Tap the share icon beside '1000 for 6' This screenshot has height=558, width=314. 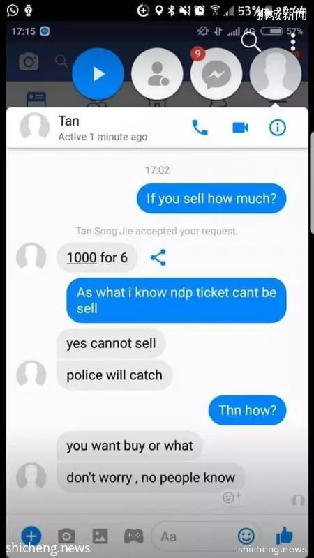point(158,257)
